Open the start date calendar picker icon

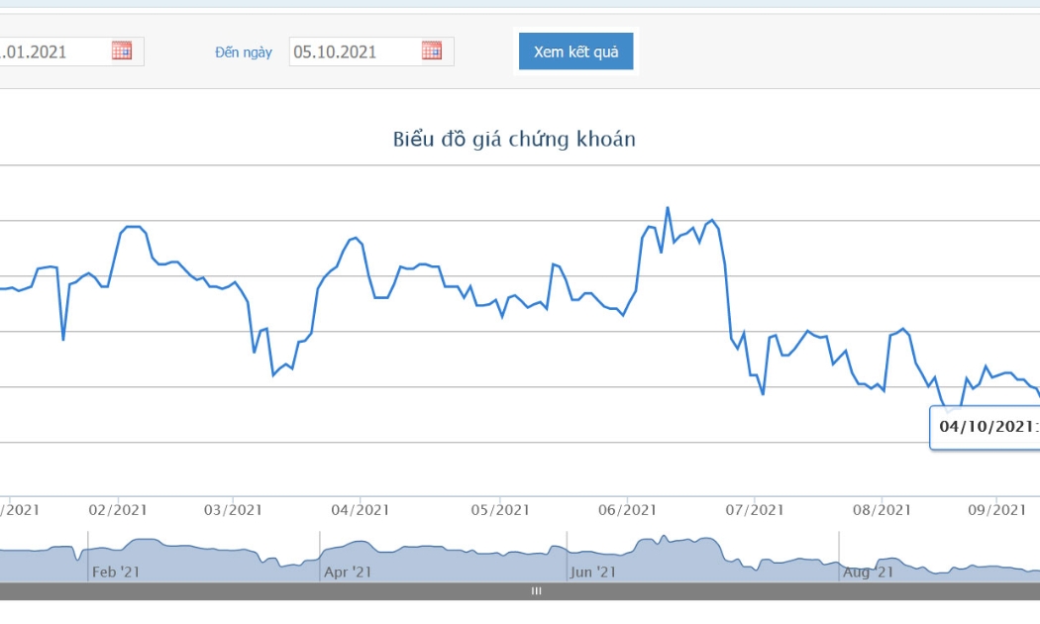pyautogui.click(x=122, y=51)
